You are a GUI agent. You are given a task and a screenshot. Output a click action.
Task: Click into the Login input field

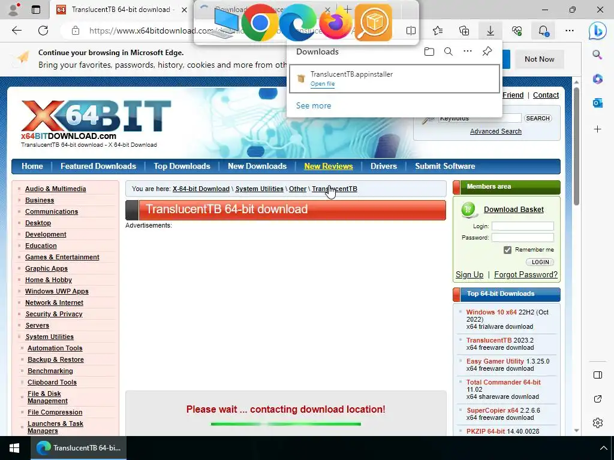(523, 226)
